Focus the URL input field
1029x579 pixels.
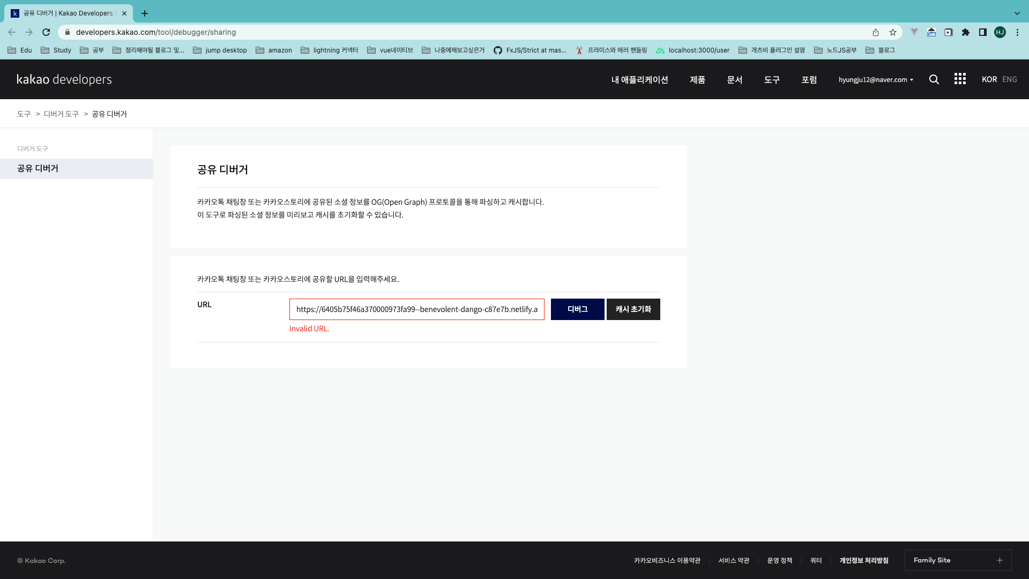(416, 309)
